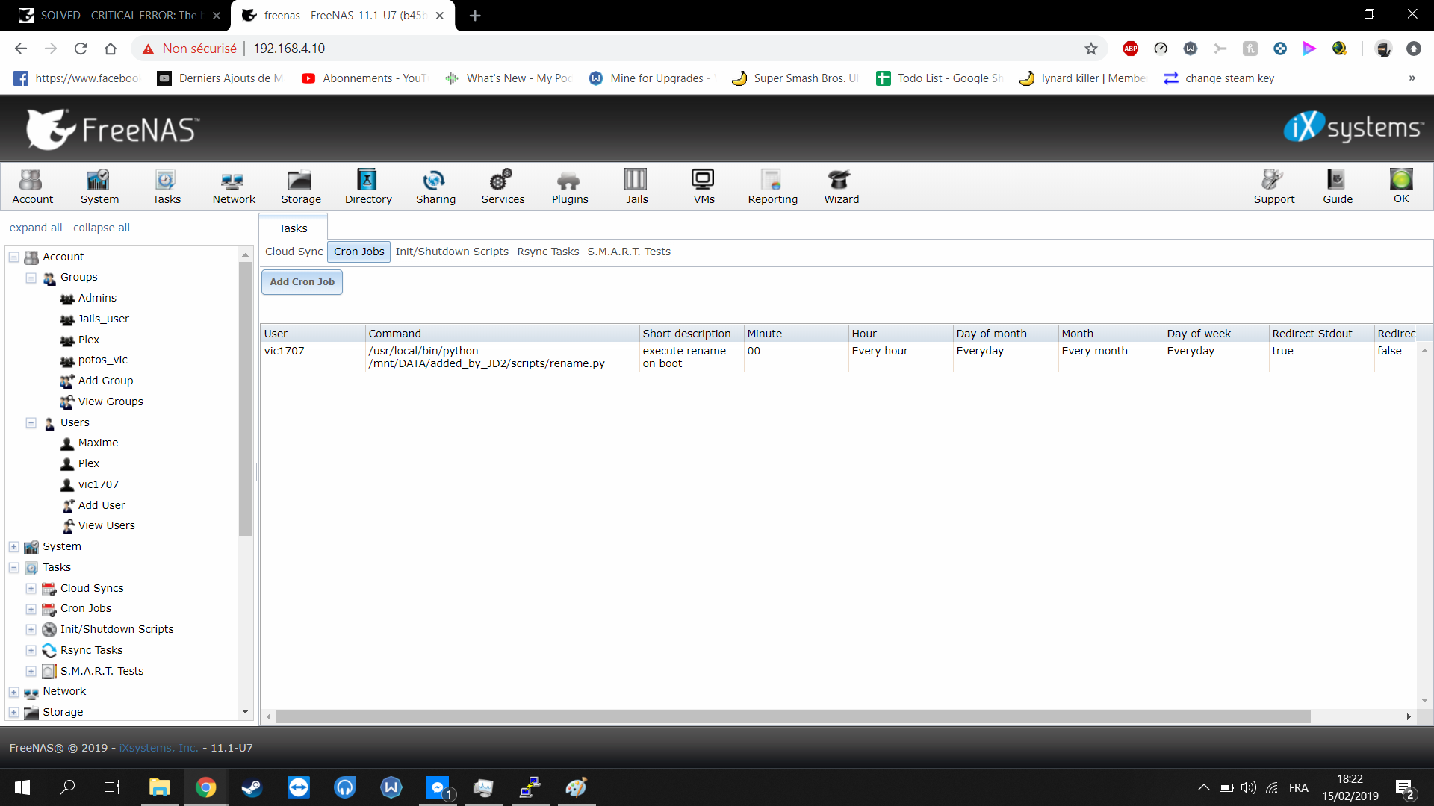
Task: Open File Explorer from the taskbar
Action: click(159, 787)
